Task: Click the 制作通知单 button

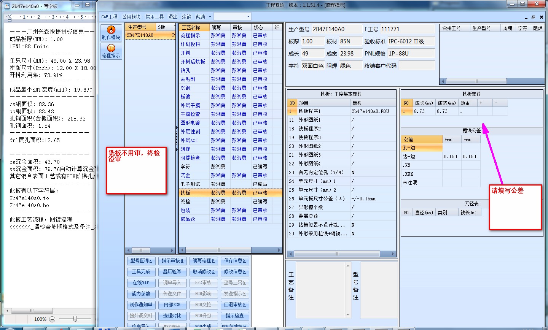Action: (141, 305)
